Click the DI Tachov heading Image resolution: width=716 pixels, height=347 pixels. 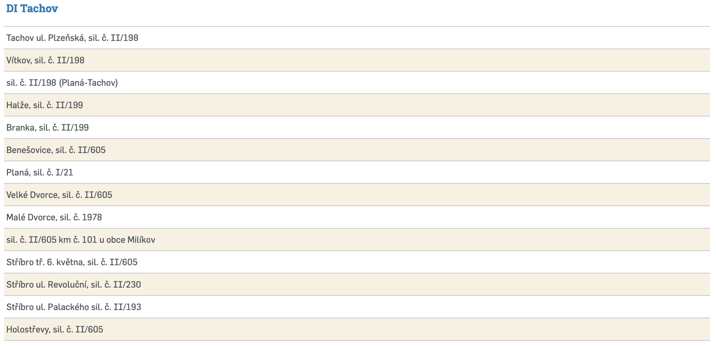coord(32,9)
